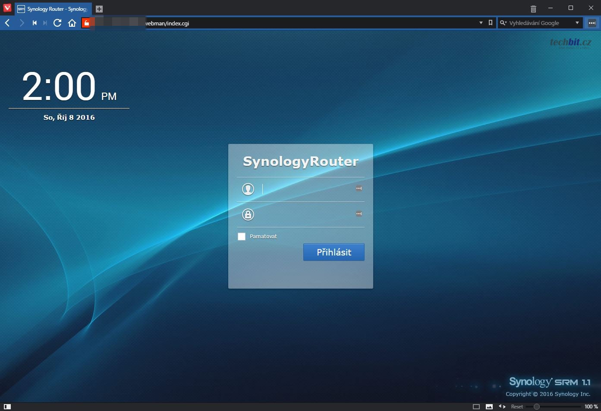Viewport: 601px width, 411px height.
Task: Open the password manager extension icon
Action: (592, 23)
